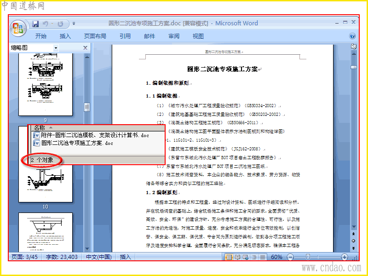Switch to Web Layout view
368x276 pixels.
(x=246, y=257)
